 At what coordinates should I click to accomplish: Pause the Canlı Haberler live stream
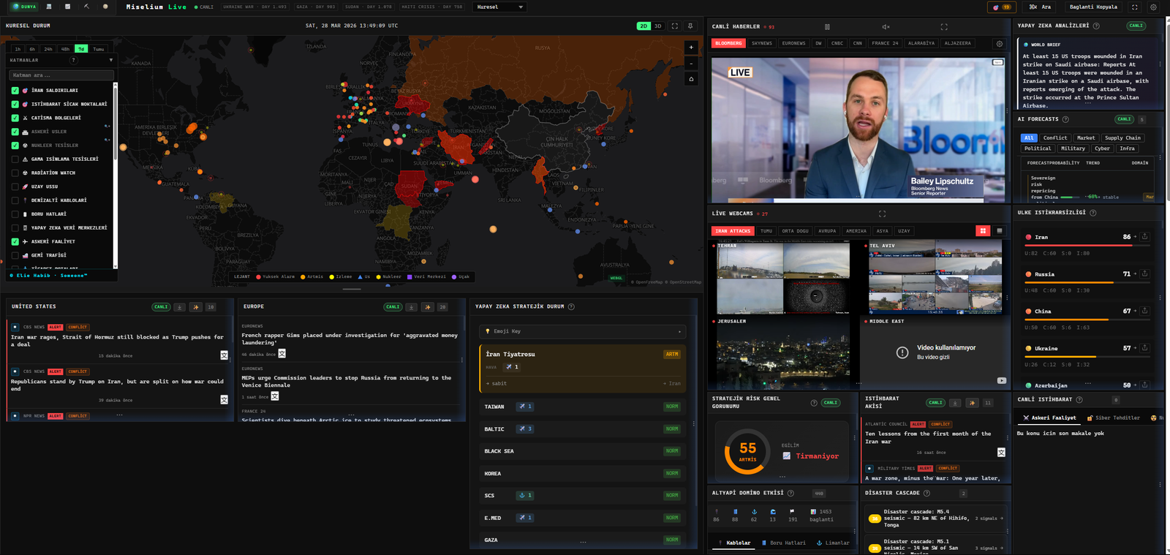(827, 27)
